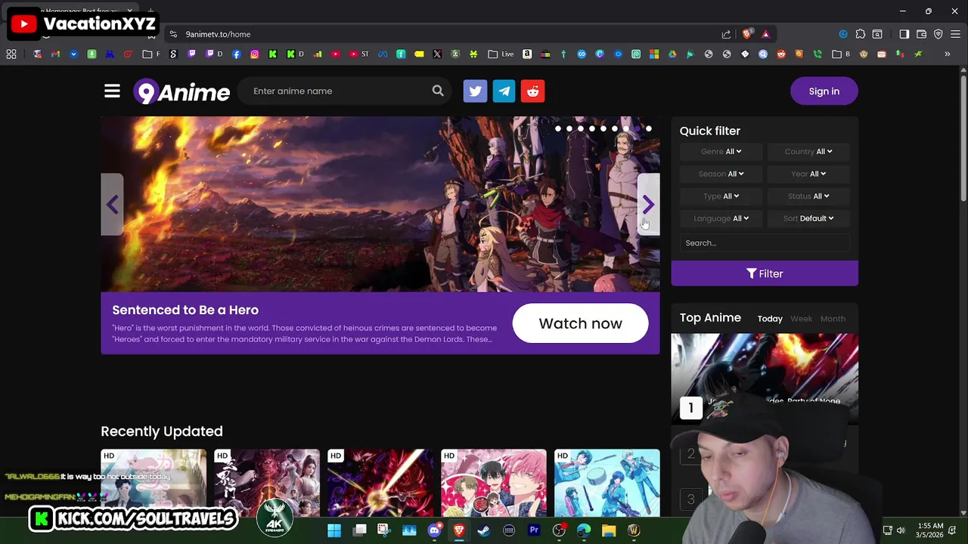
Task: Open the Brave VPN shield icon
Action: pos(939,34)
